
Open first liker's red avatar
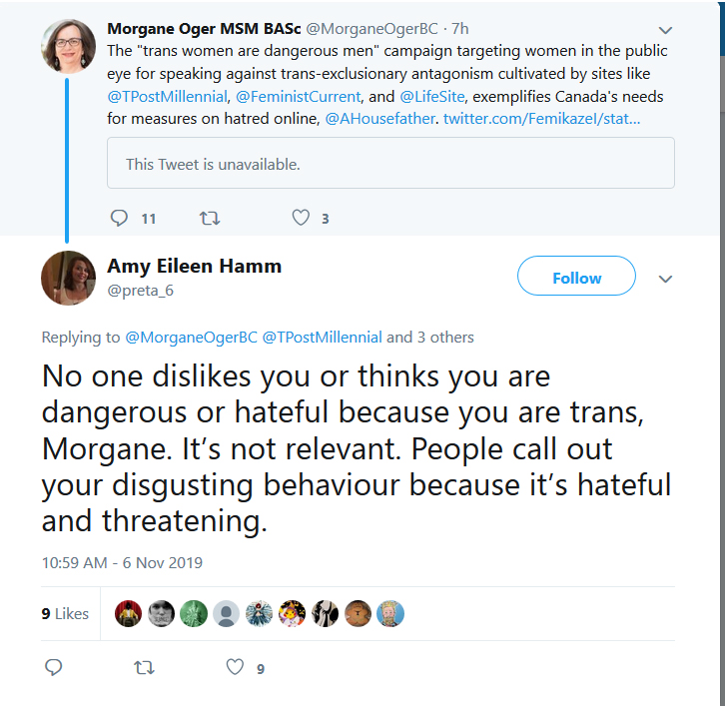[x=128, y=613]
